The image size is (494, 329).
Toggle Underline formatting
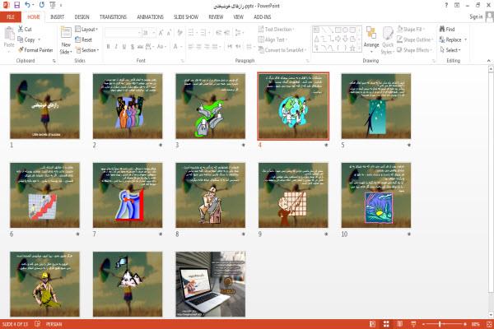point(124,47)
